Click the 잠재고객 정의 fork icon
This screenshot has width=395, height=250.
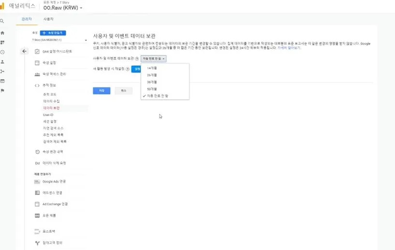click(x=37, y=243)
